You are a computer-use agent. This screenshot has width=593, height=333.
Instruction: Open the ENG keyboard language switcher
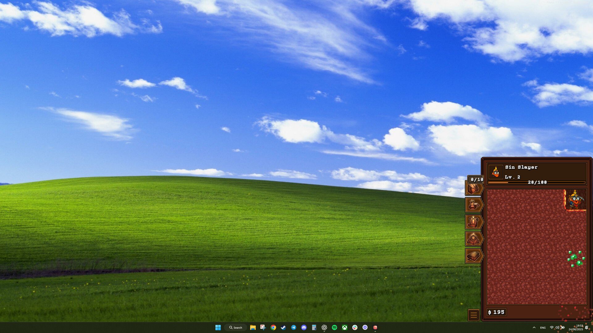coord(543,328)
